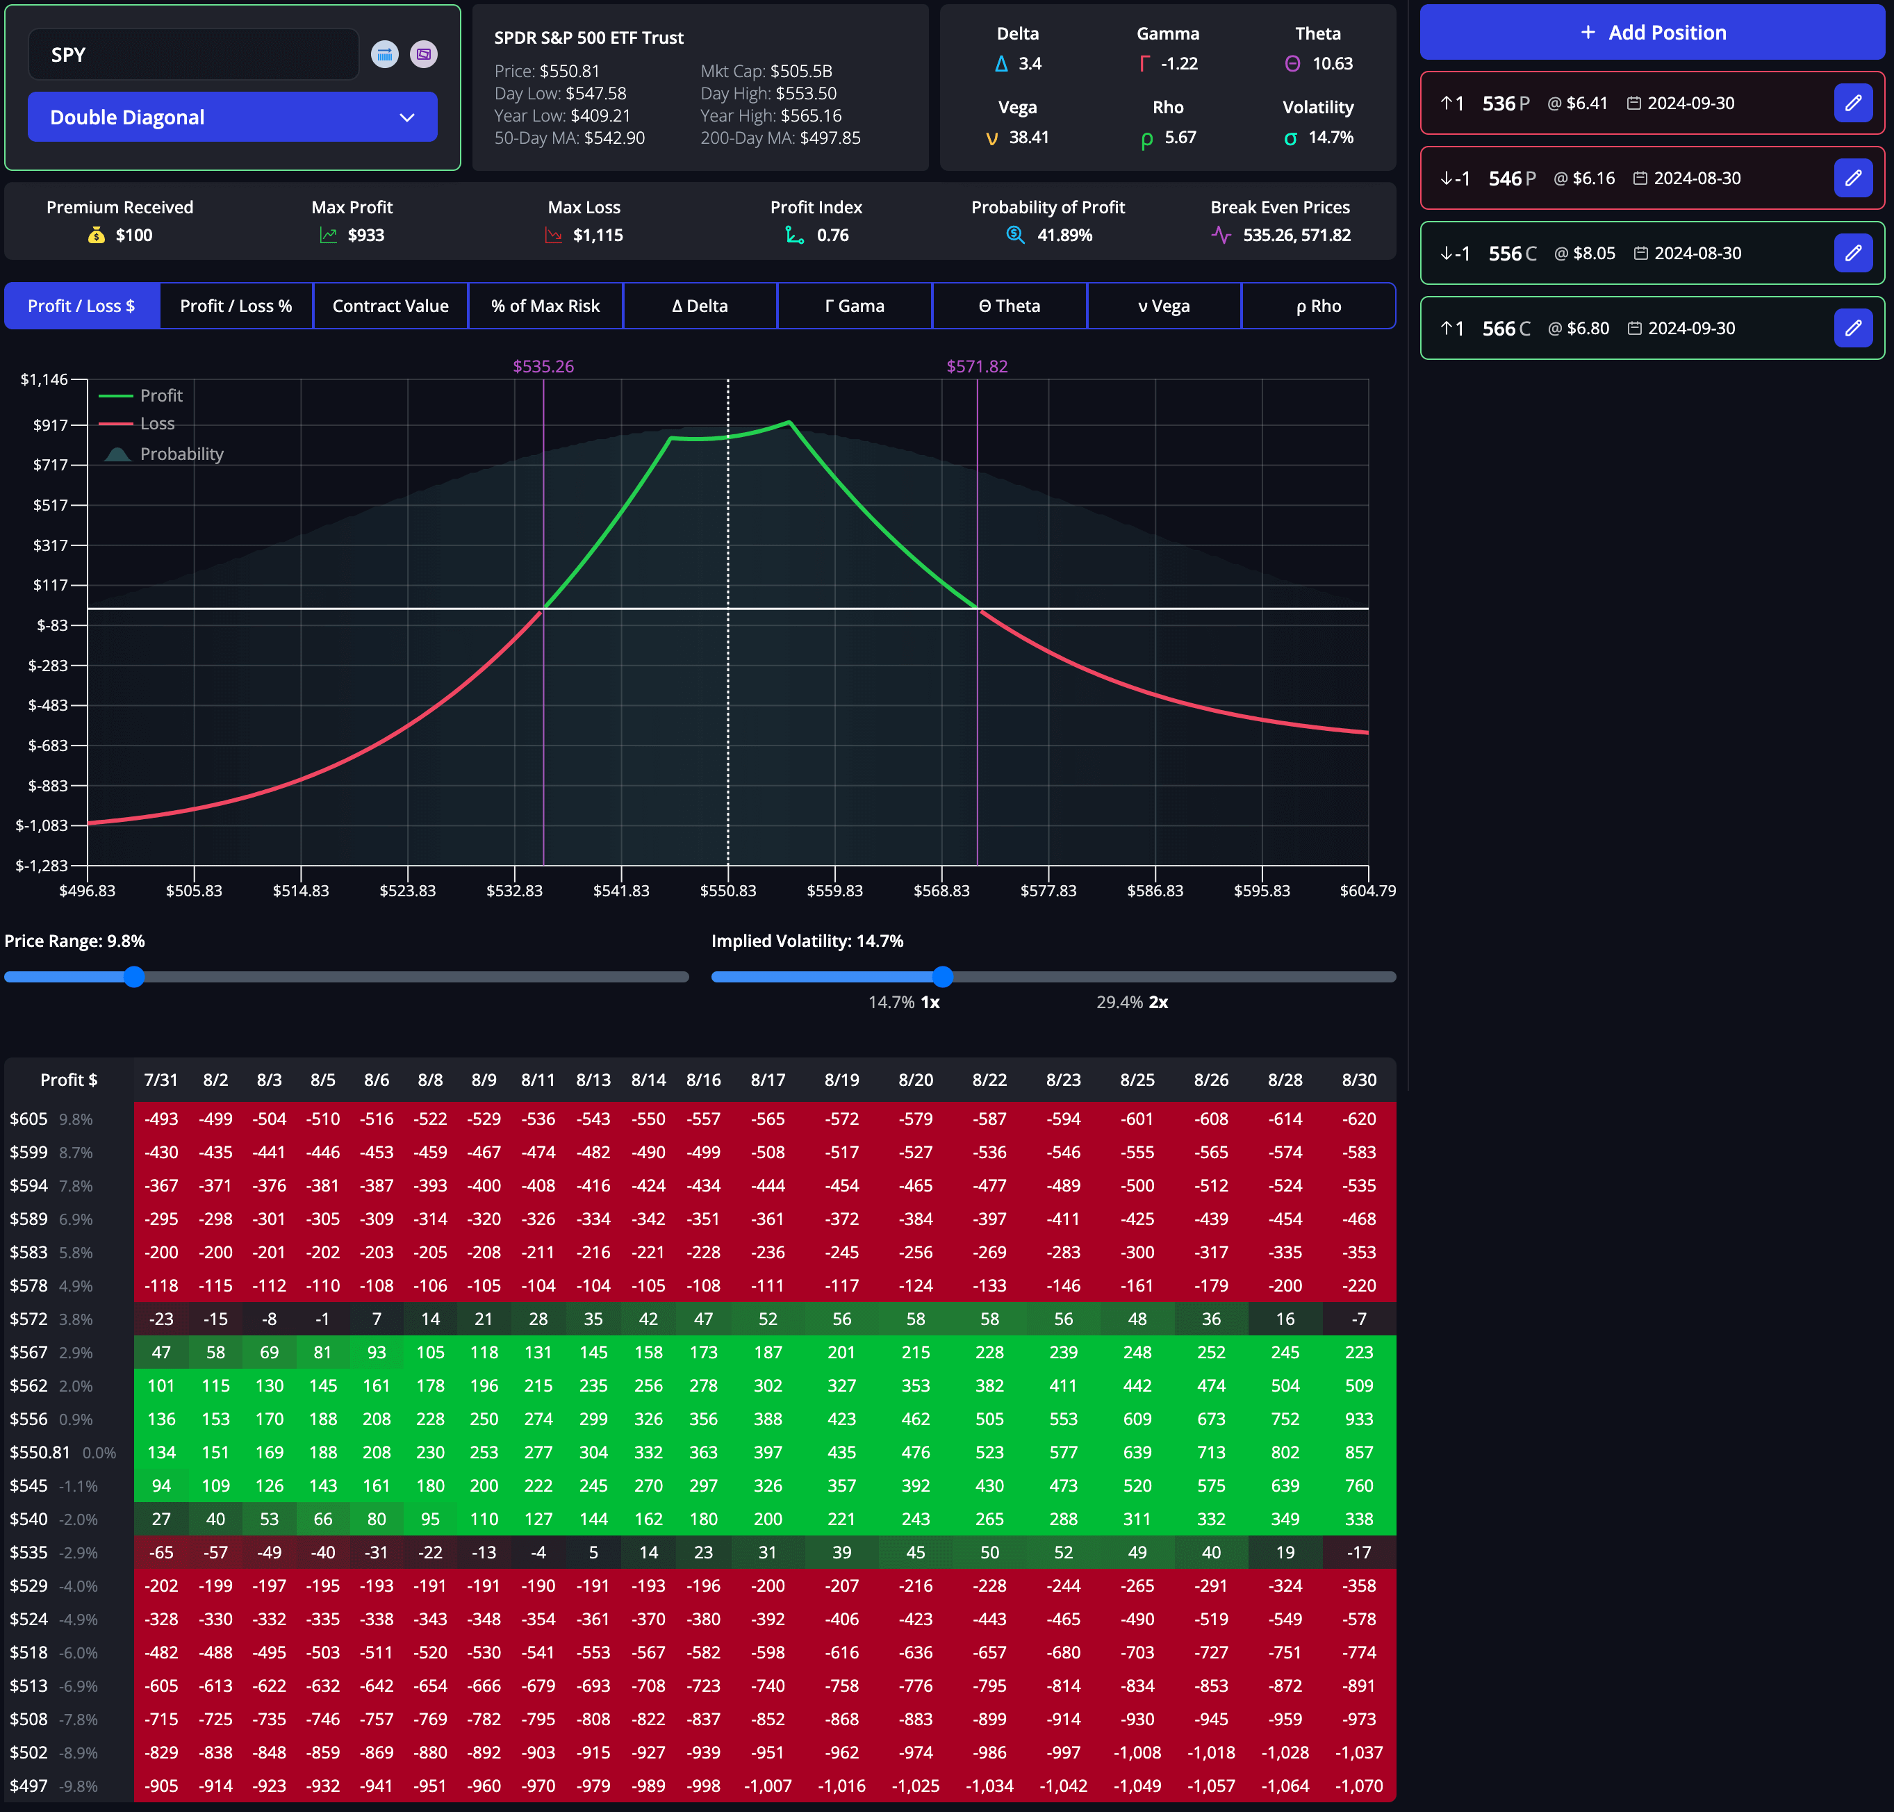
Task: Click the up arrow on 536 P position
Action: [x=1447, y=102]
